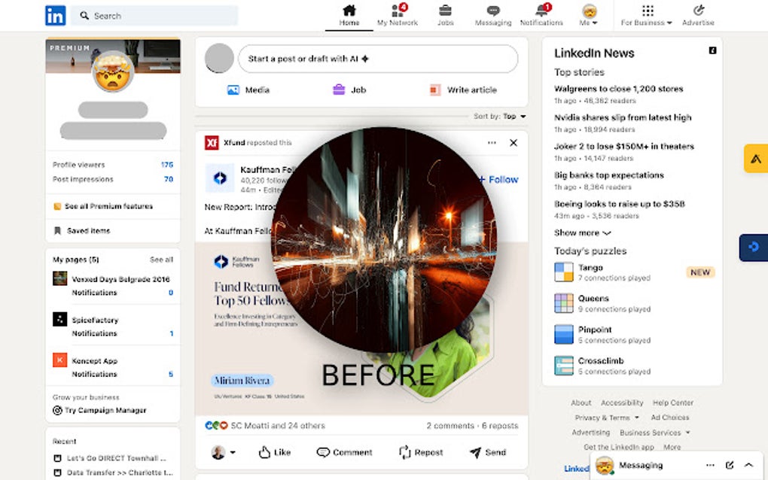Like the Kauffman Fellows post

coord(273,452)
